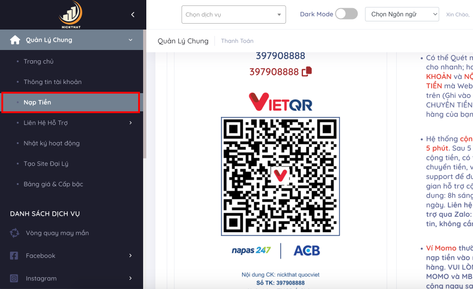Click the VietQR code image
Viewport: 473px width, 289px height.
point(280,176)
